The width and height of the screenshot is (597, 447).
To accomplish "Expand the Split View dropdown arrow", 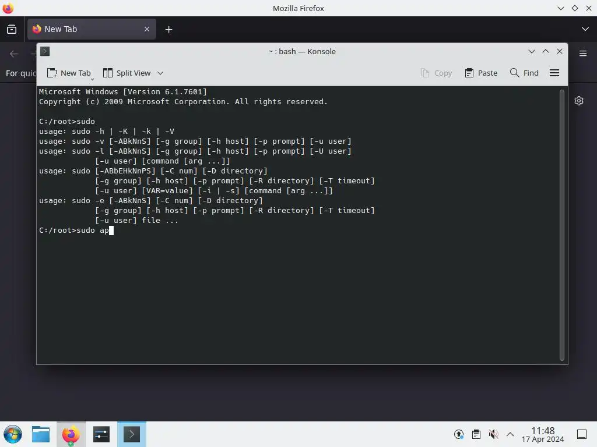I will pyautogui.click(x=160, y=73).
